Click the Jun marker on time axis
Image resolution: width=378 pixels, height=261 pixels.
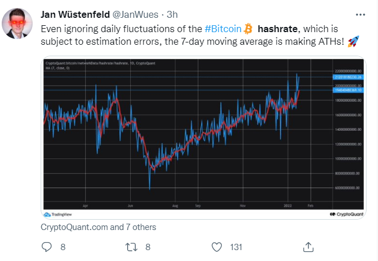(130, 206)
